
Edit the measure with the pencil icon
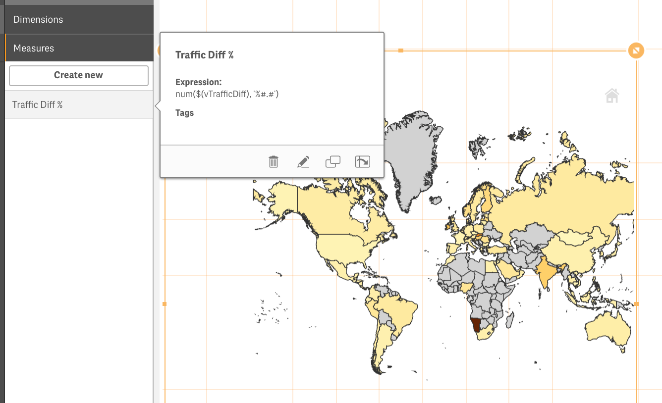[303, 161]
